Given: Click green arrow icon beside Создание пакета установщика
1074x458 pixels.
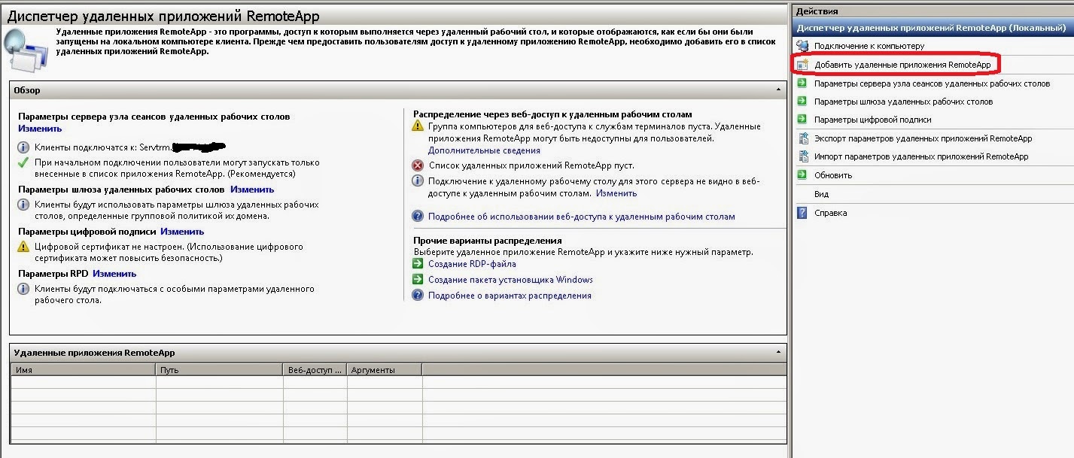Looking at the screenshot, I should (x=418, y=280).
